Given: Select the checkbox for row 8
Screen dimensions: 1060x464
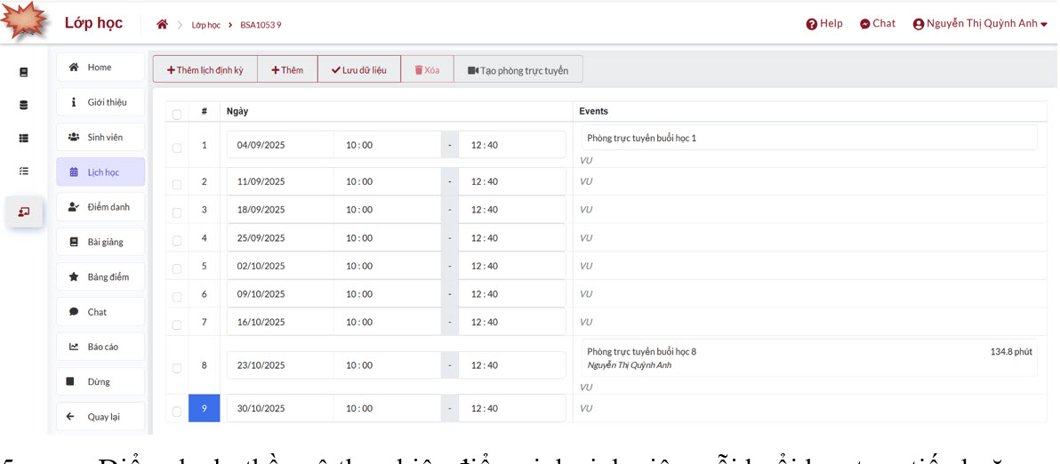Looking at the screenshot, I should tap(177, 368).
